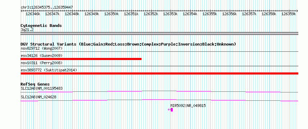
Task: Click the 126356k ruler tick label
Action: click(x=230, y=14)
